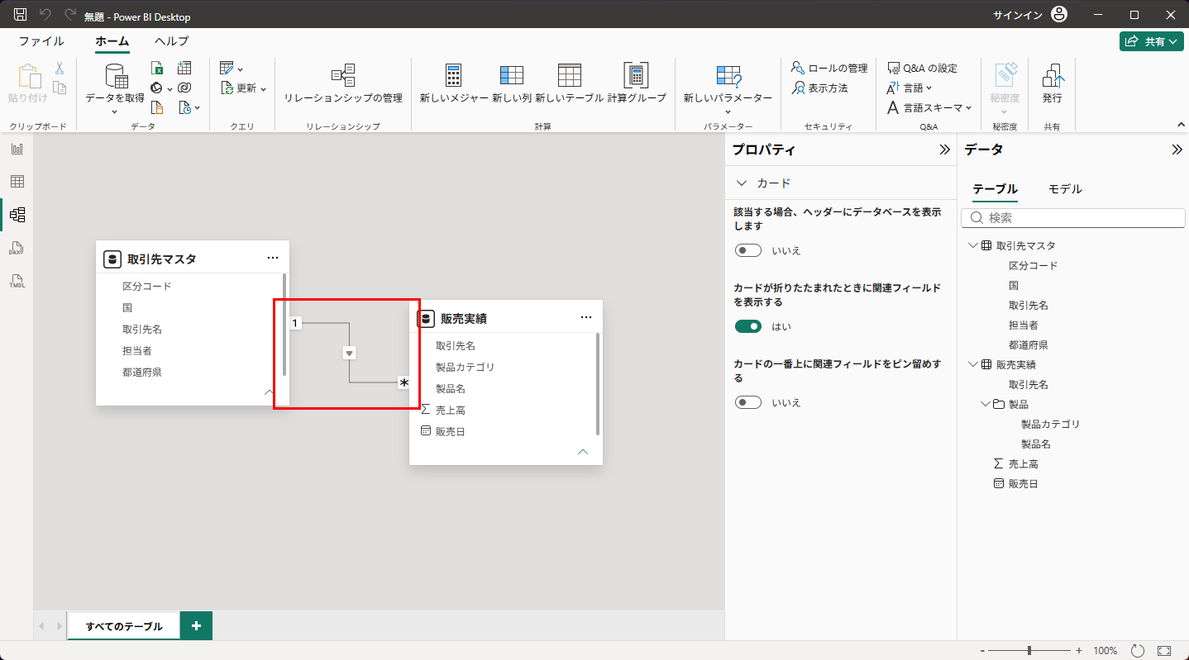Refresh data with the 更新 icon
Screen dimensions: 1189x660
pos(228,88)
